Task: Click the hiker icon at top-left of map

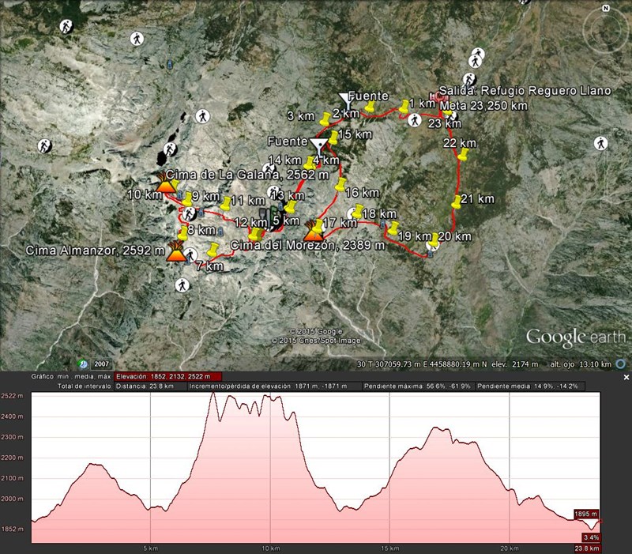Action: (x=65, y=26)
